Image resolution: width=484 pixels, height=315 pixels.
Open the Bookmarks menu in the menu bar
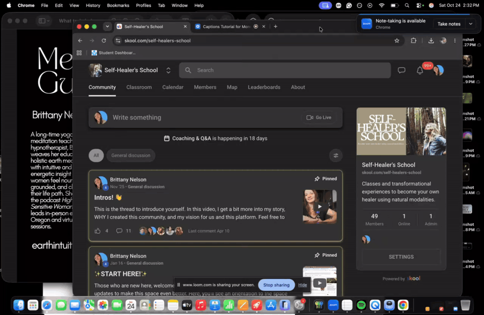click(118, 6)
